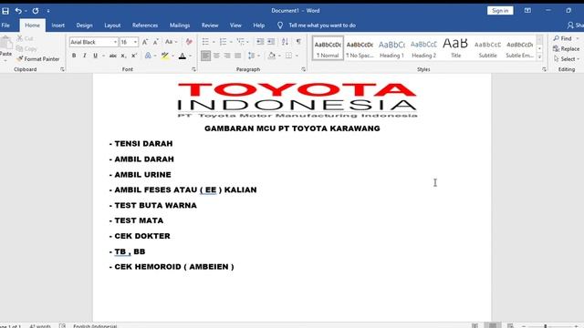Toggle align left
Image resolution: width=584 pixels, height=328 pixels.
(x=205, y=56)
